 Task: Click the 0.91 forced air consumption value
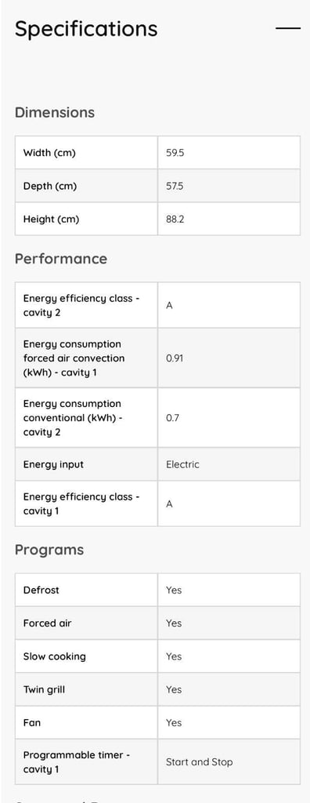(175, 358)
